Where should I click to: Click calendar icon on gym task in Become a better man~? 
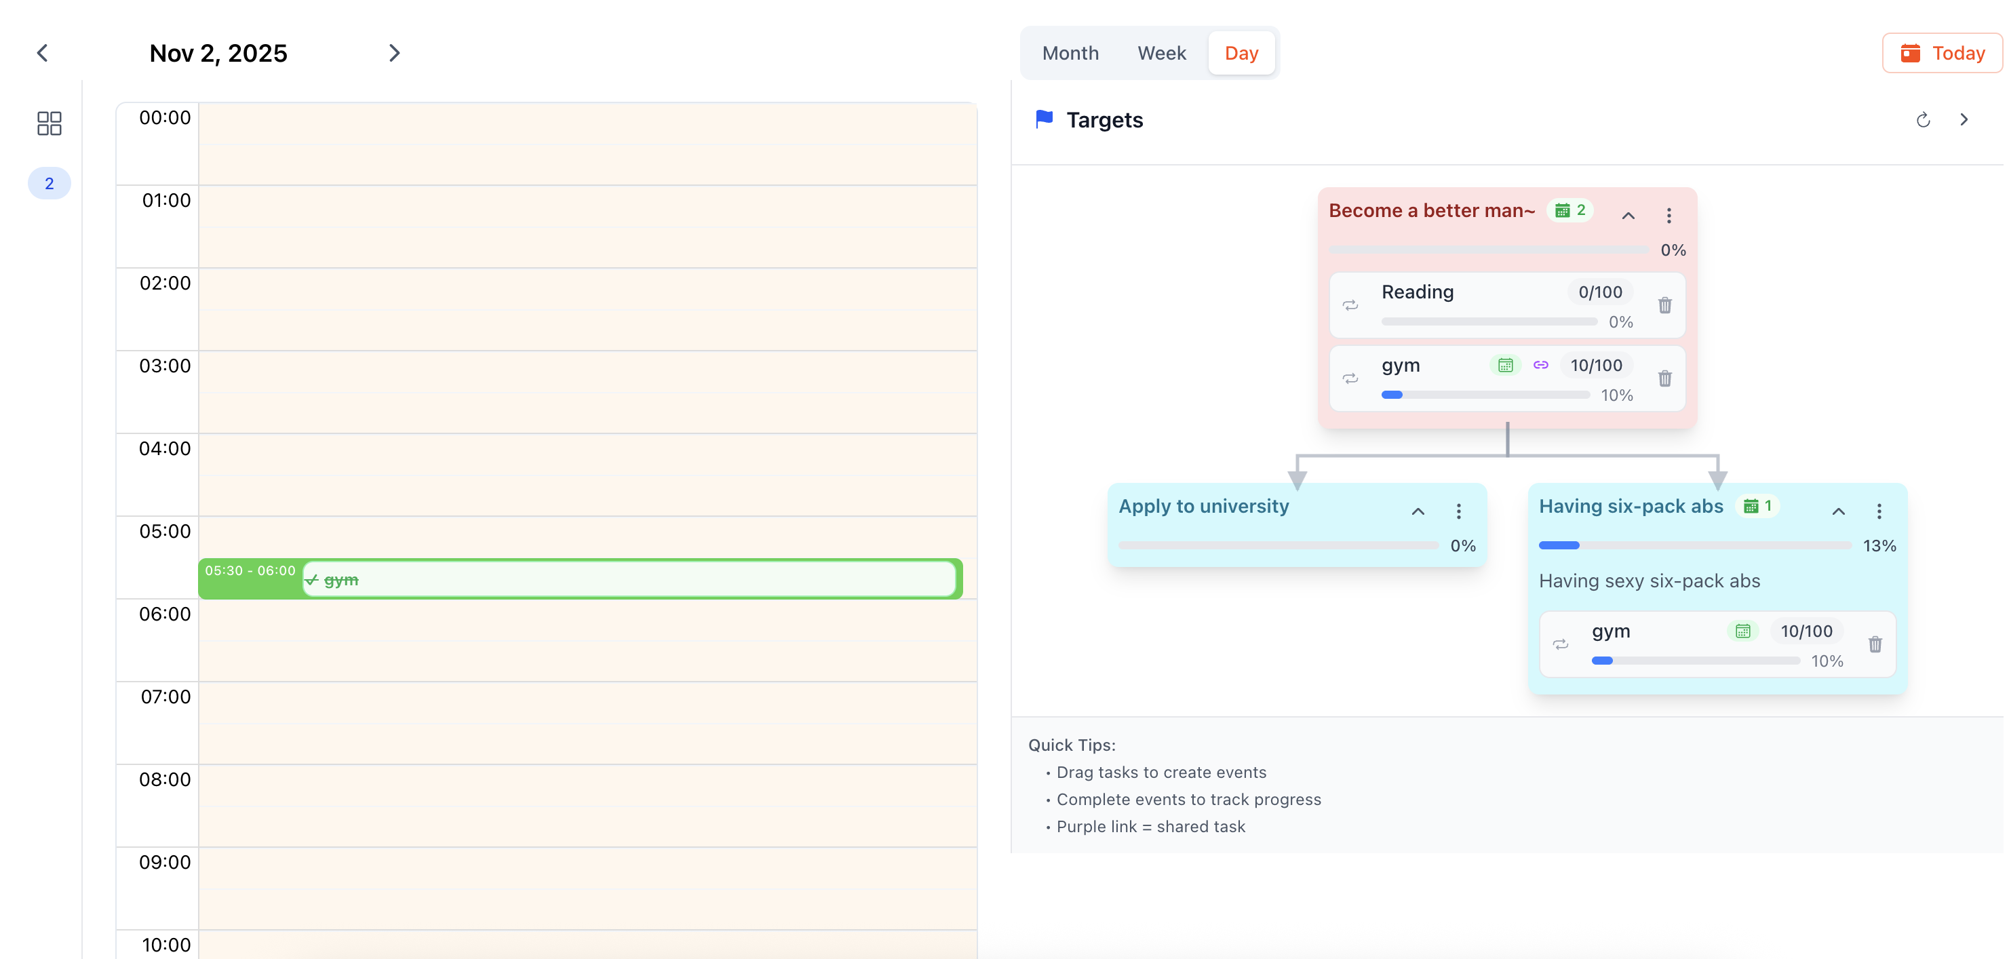pos(1505,365)
